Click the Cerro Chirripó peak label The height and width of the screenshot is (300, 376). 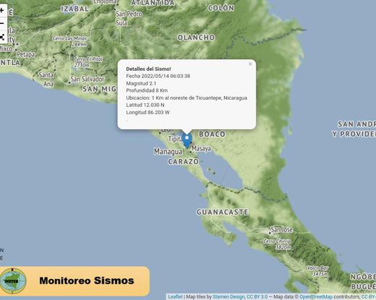pos(277,244)
